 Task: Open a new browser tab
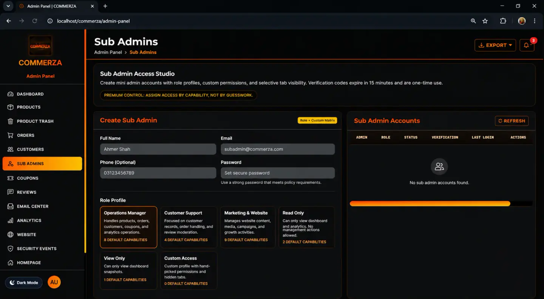coord(105,6)
